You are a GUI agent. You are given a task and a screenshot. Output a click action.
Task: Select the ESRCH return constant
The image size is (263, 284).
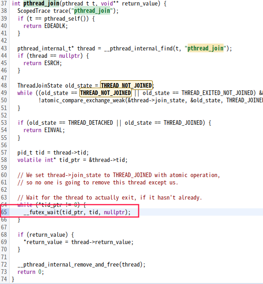(52, 63)
